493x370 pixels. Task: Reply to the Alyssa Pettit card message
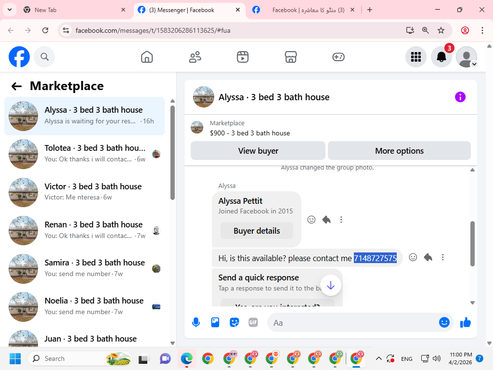(326, 220)
